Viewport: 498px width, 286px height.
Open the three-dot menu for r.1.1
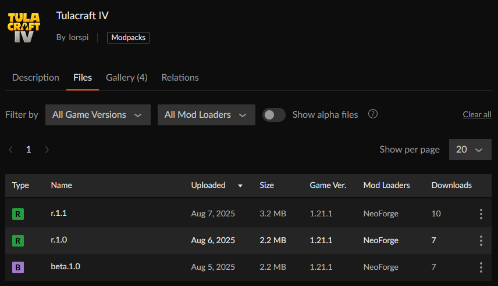coord(481,214)
